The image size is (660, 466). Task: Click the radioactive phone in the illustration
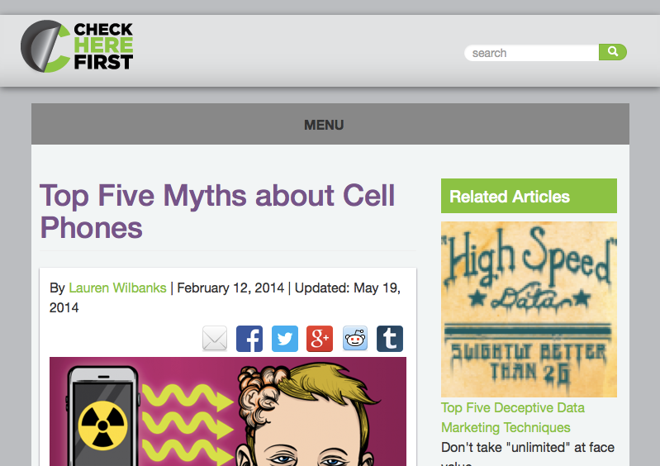(103, 416)
